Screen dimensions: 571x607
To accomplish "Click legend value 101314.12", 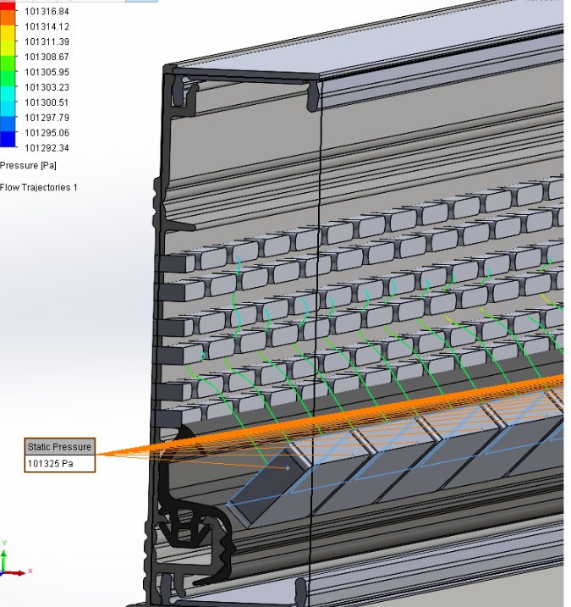I will coord(47,26).
